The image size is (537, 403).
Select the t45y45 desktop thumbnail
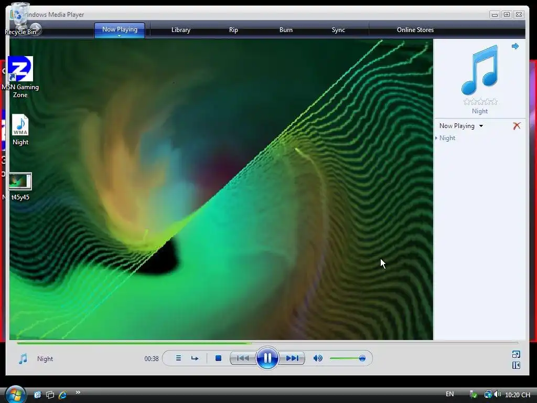tap(20, 187)
